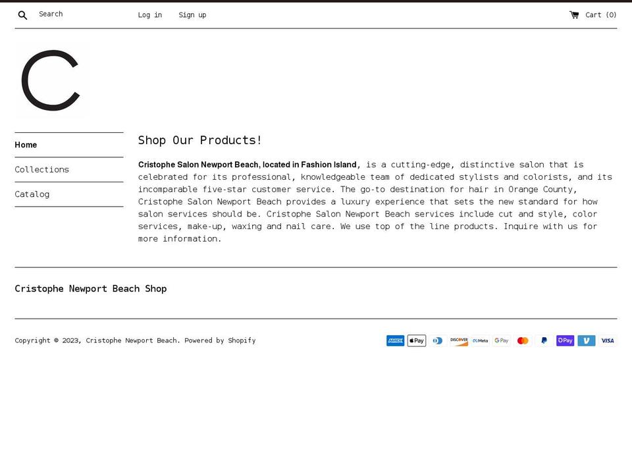Click the Copyright © 2023 text
The width and height of the screenshot is (632, 474).
(47, 340)
